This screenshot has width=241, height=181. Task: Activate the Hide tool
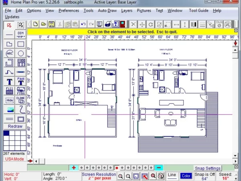tap(9, 100)
